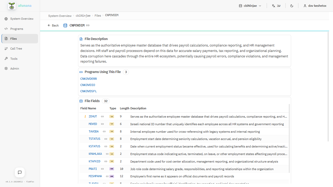The width and height of the screenshot is (333, 187).
Task: Click the chain link icon beside CNPOVDIM header
Action: [x=88, y=25]
